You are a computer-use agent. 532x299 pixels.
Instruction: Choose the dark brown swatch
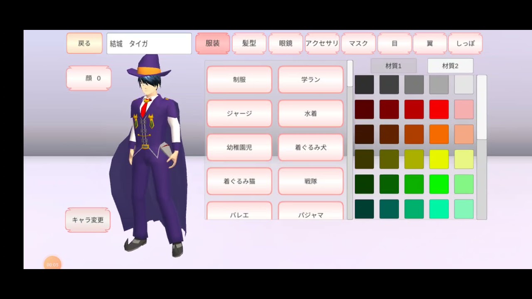(364, 134)
